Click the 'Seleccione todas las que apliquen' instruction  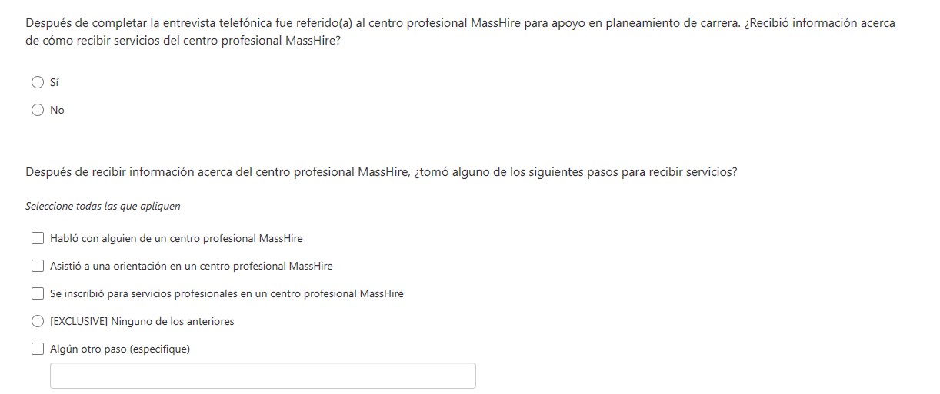(x=103, y=207)
